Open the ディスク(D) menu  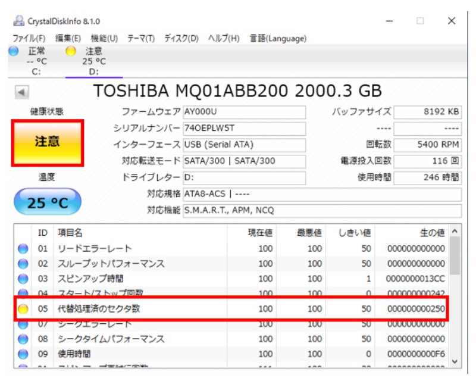click(181, 39)
